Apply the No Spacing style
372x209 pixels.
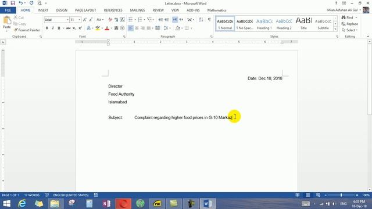245,24
